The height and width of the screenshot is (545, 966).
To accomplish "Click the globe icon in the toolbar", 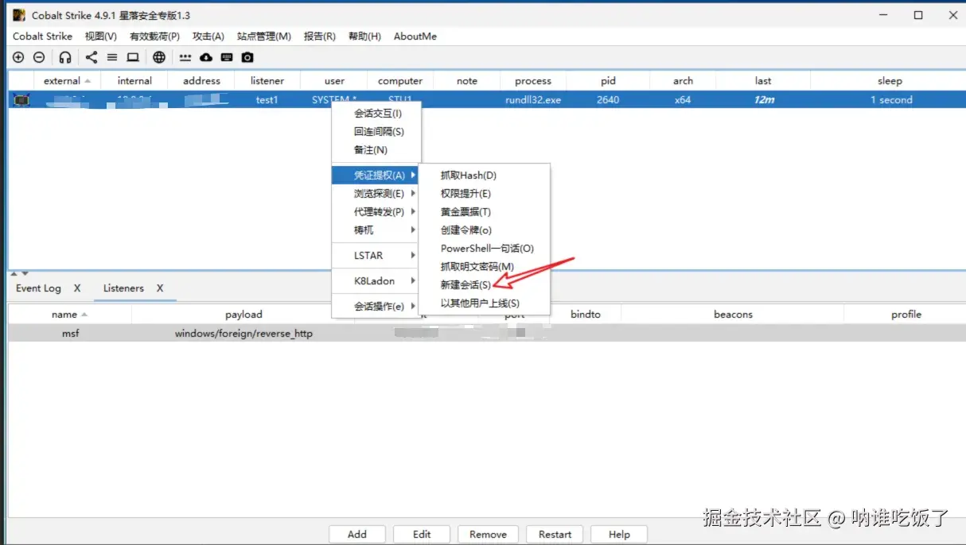I will (x=159, y=57).
